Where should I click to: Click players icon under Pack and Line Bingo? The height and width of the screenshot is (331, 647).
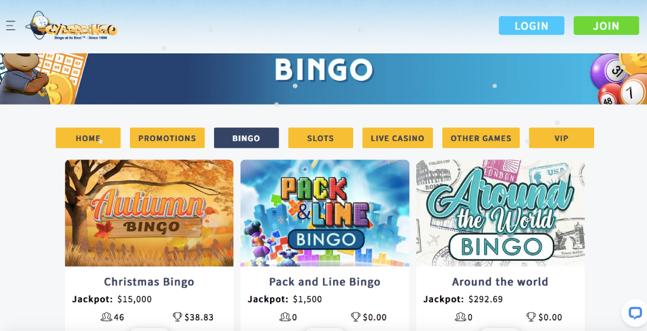coord(285,317)
